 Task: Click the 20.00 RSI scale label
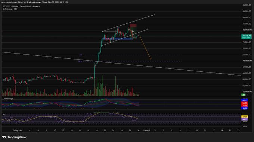(245, 126)
